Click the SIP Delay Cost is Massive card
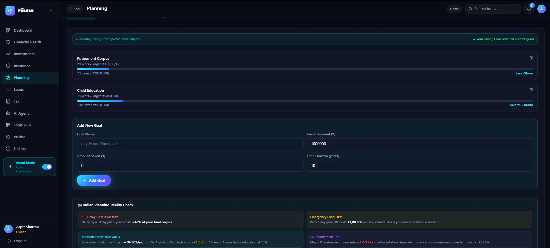The image size is (550, 248). (191, 220)
